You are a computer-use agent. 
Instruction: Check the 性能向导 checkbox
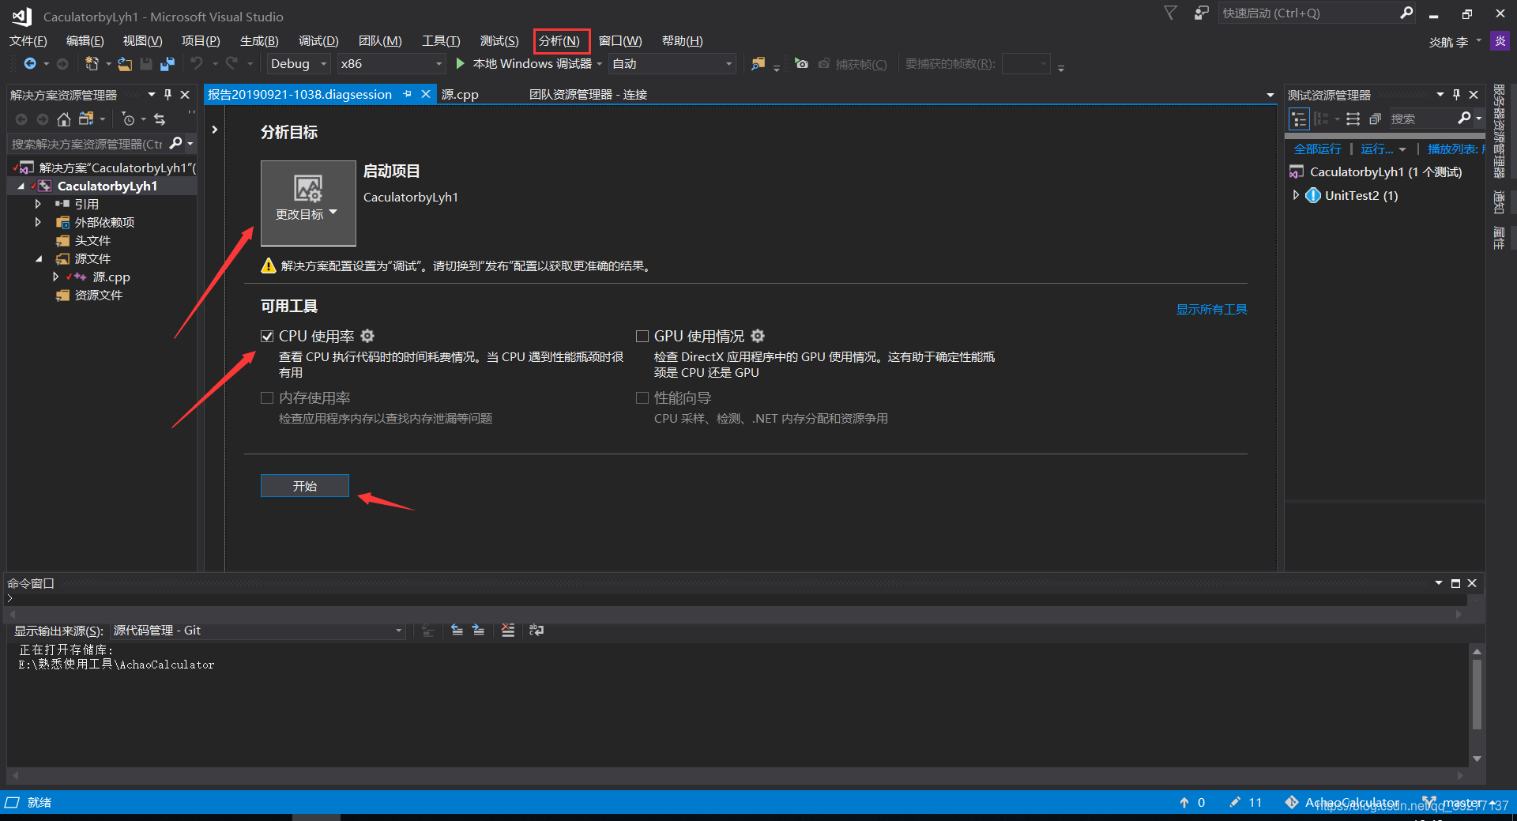click(642, 397)
